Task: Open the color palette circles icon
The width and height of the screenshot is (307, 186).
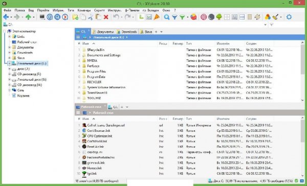Action: tap(268, 17)
